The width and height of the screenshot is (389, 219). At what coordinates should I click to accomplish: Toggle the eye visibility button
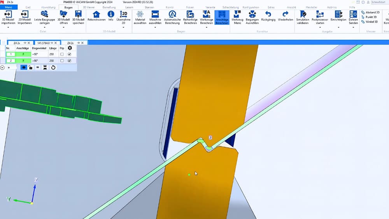tap(24, 67)
